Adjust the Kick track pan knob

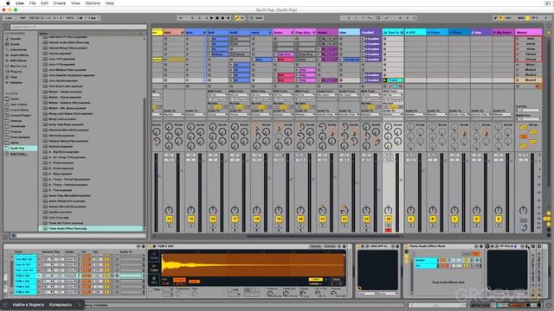[x=190, y=210]
